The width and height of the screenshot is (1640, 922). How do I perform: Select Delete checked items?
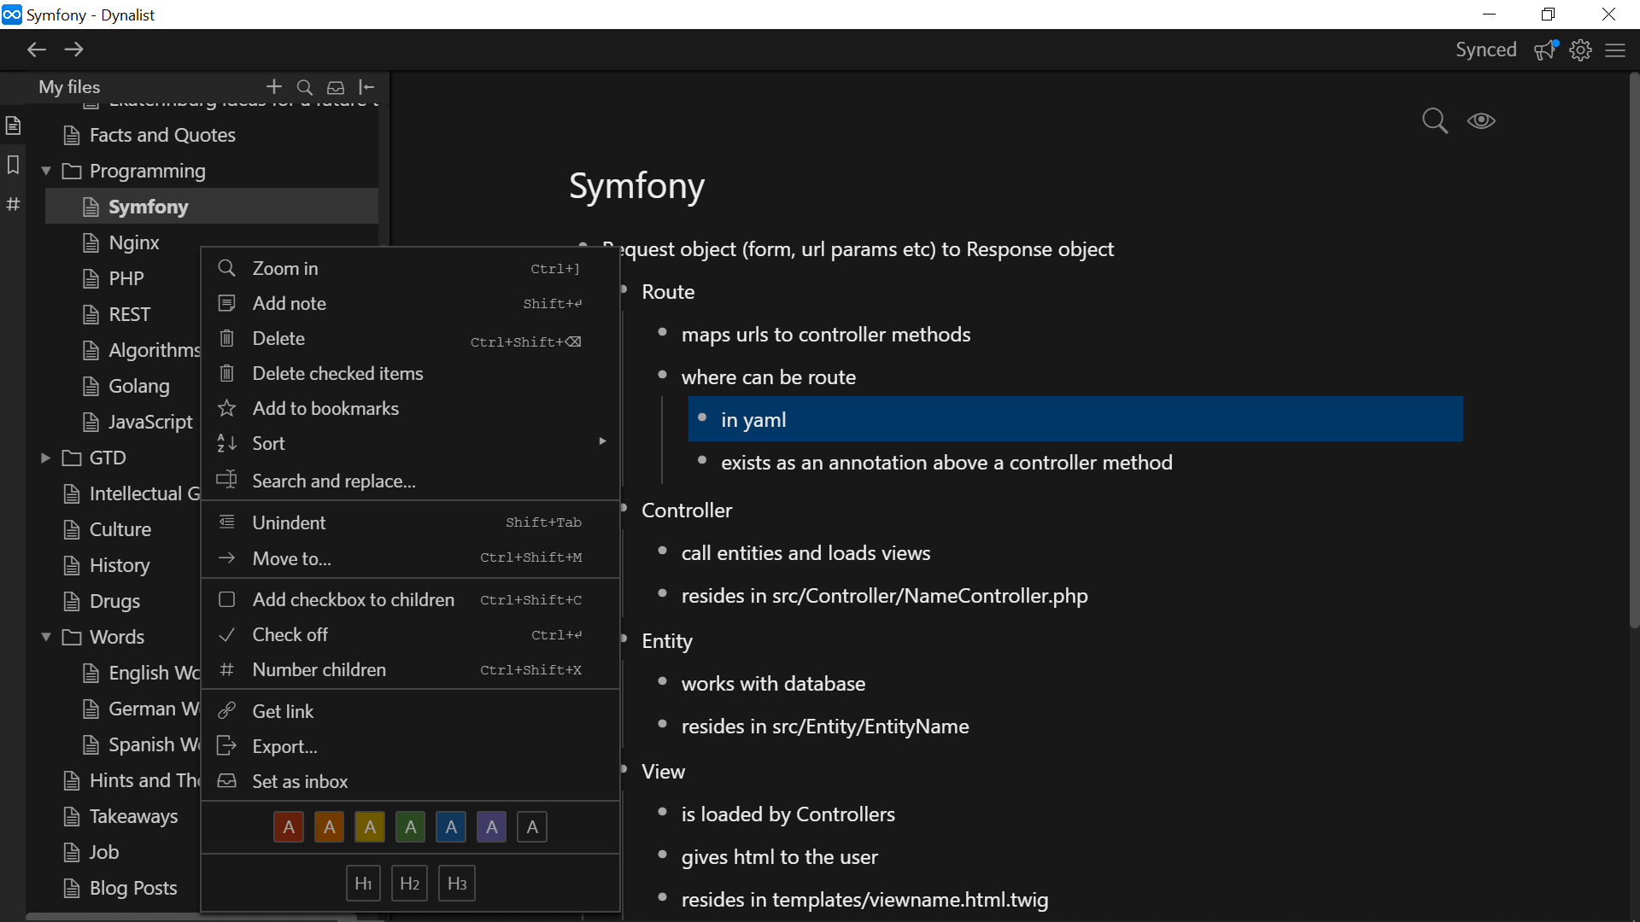tap(410, 373)
